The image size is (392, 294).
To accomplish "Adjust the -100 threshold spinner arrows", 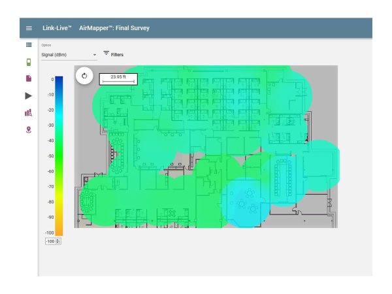I will (x=58, y=241).
